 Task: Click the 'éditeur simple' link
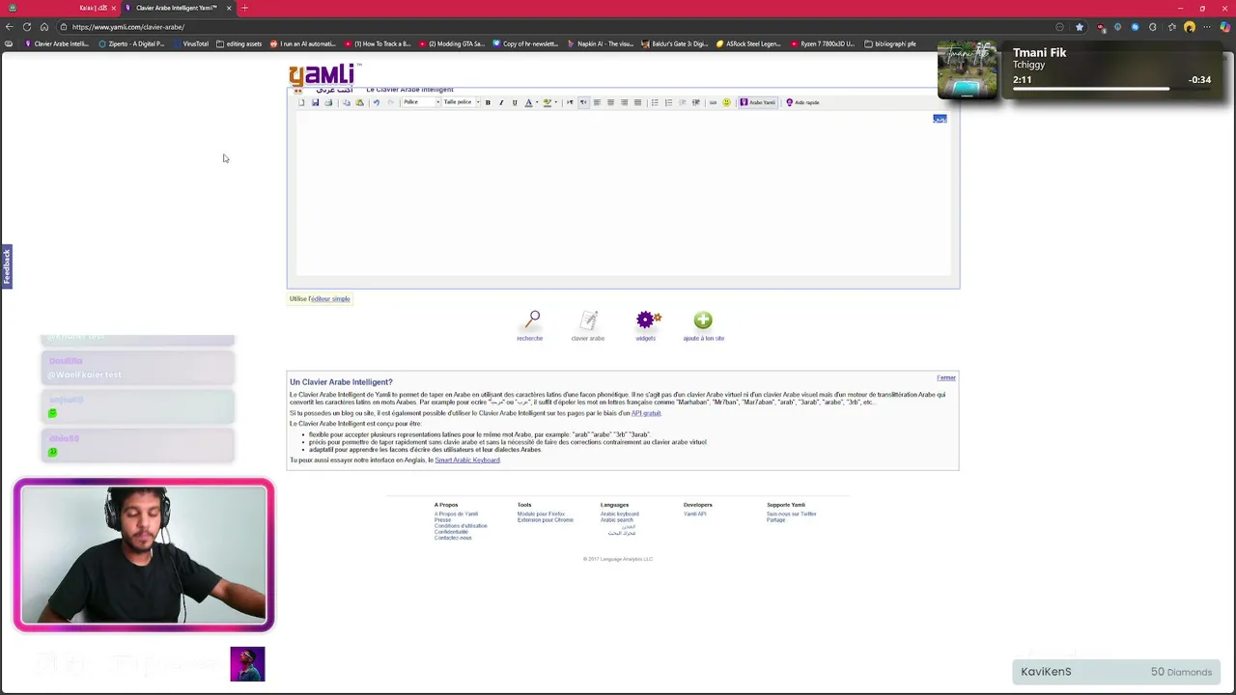click(x=331, y=299)
